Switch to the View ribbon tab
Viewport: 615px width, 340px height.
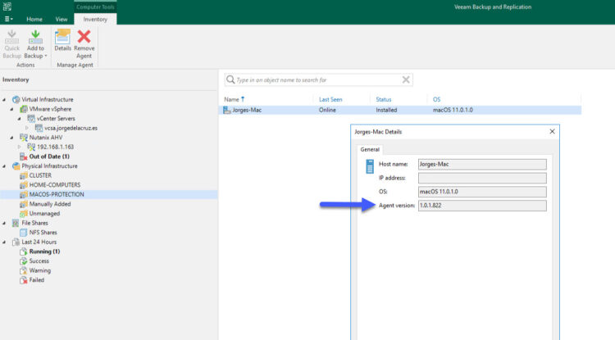pos(61,19)
